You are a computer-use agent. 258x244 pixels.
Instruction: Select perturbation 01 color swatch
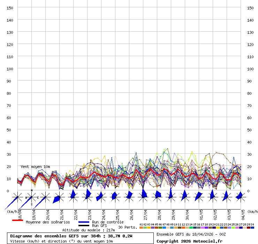pos(141,228)
